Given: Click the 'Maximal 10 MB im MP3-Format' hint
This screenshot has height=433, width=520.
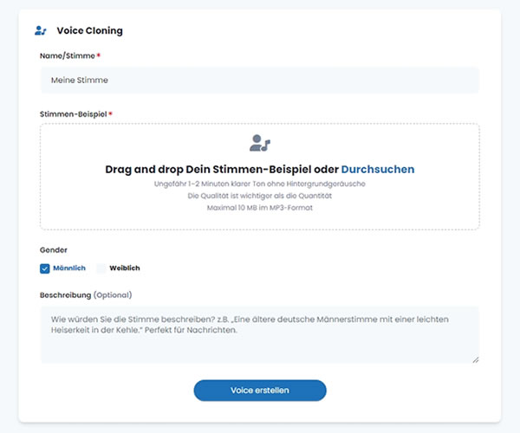Looking at the screenshot, I should point(259,208).
